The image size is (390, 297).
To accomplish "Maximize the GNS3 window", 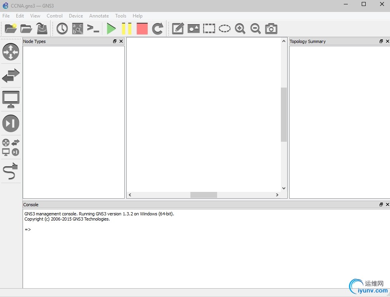I will pyautogui.click(x=364, y=4).
